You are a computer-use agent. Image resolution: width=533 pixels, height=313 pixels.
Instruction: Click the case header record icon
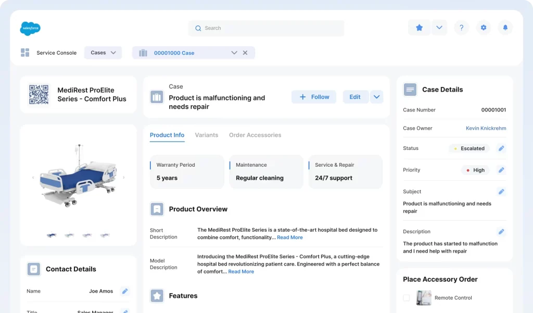click(x=157, y=97)
